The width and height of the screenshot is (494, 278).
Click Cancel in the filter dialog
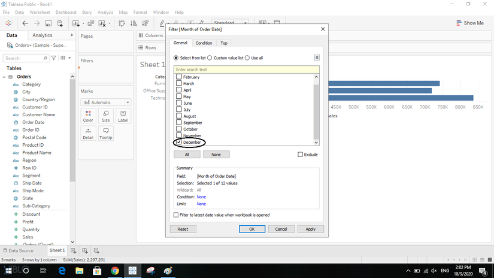281,229
